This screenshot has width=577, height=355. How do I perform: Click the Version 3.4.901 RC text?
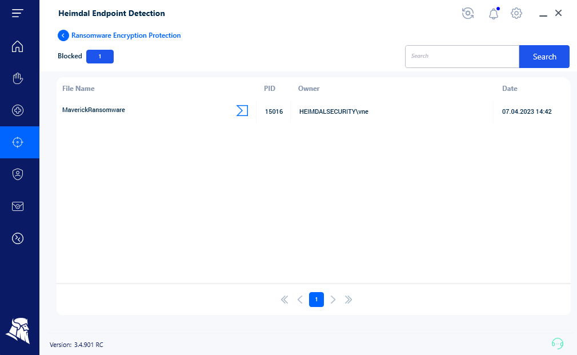[77, 345]
